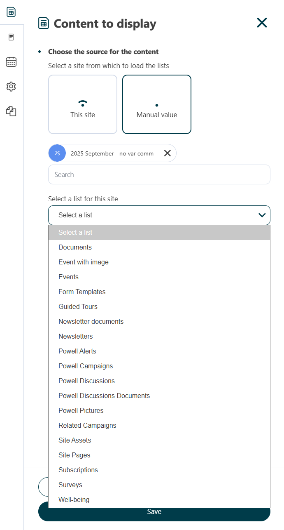Viewport: 284px width, 530px height.
Task: Remove the 2025 September site chip
Action: [x=167, y=153]
